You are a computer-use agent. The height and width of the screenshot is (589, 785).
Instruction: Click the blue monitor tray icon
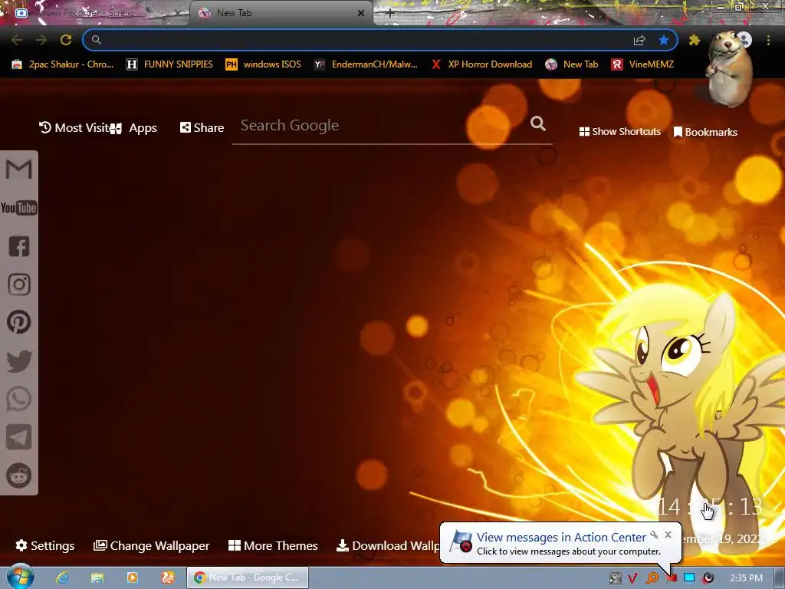pos(689,578)
